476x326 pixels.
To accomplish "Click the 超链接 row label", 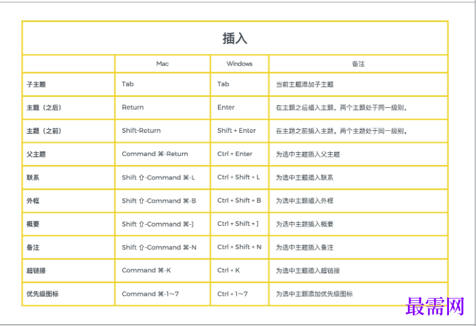I will pyautogui.click(x=36, y=271).
